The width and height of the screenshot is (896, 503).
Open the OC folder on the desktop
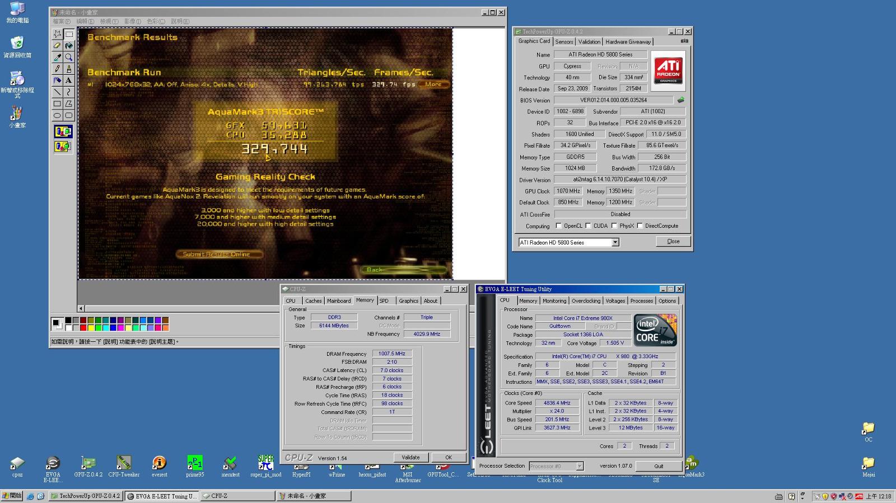coord(868,431)
